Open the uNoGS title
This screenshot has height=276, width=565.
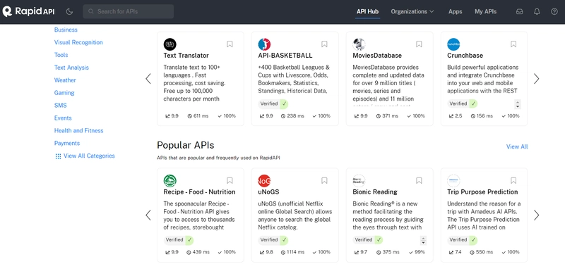pos(269,192)
